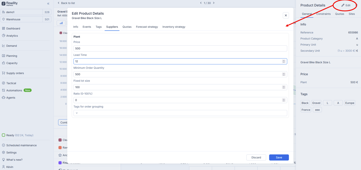Click the pencil Edit button

pos(346,5)
